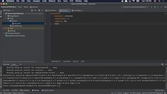
Task: Click the Search Everywhere magnifier in toolbar
Action: (165, 7)
